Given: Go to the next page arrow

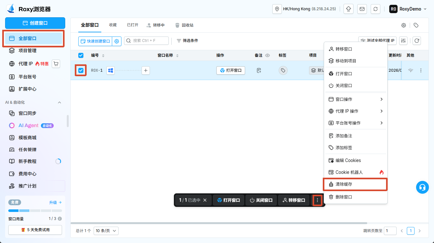Looking at the screenshot, I should 420,231.
